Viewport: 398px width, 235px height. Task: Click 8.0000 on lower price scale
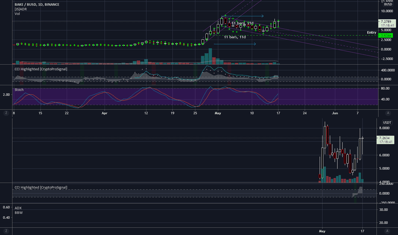pos(384,128)
